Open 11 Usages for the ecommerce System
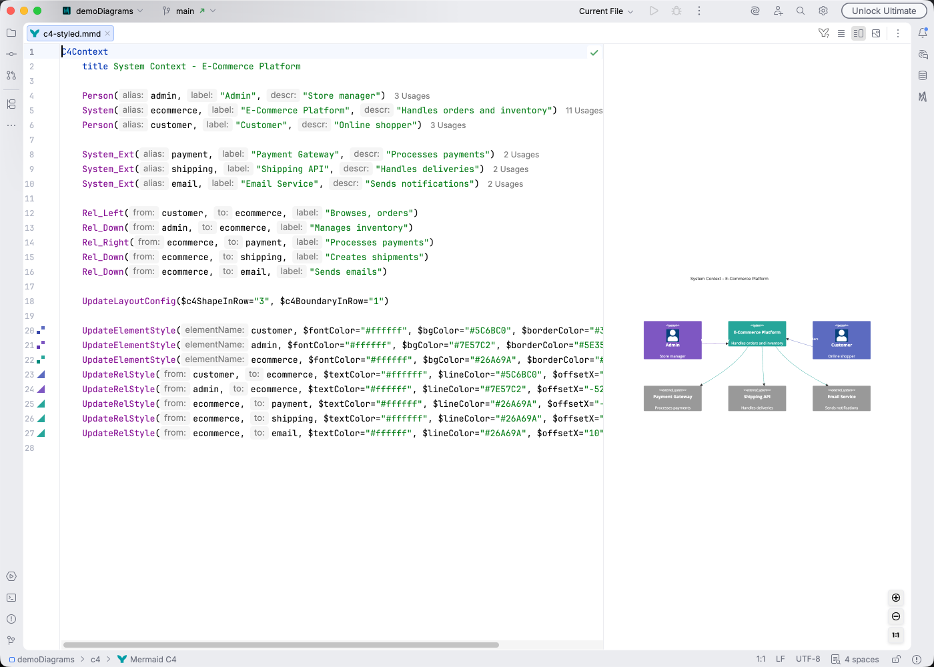Screen dimensions: 934x667 (584, 110)
